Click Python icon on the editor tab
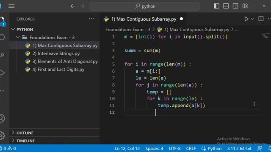This screenshot has width=271, height=152. [x=106, y=19]
